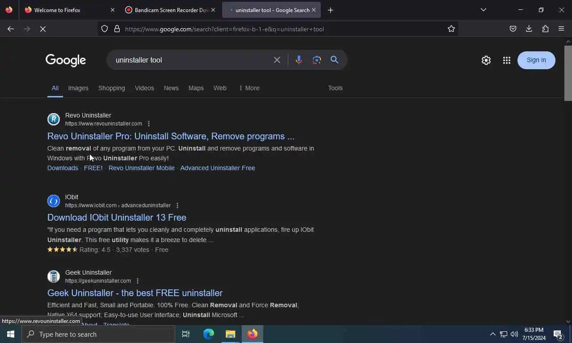Open the Windows Start menu
The width and height of the screenshot is (572, 343).
11,334
